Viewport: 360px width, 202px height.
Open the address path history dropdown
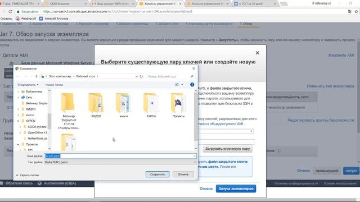click(x=136, y=76)
